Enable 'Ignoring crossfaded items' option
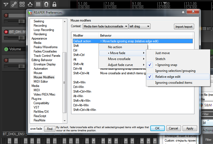Viewport: 213px width, 144px height. [x=178, y=83]
